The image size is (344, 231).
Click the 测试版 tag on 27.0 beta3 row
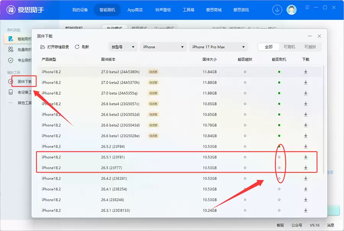pos(153,72)
